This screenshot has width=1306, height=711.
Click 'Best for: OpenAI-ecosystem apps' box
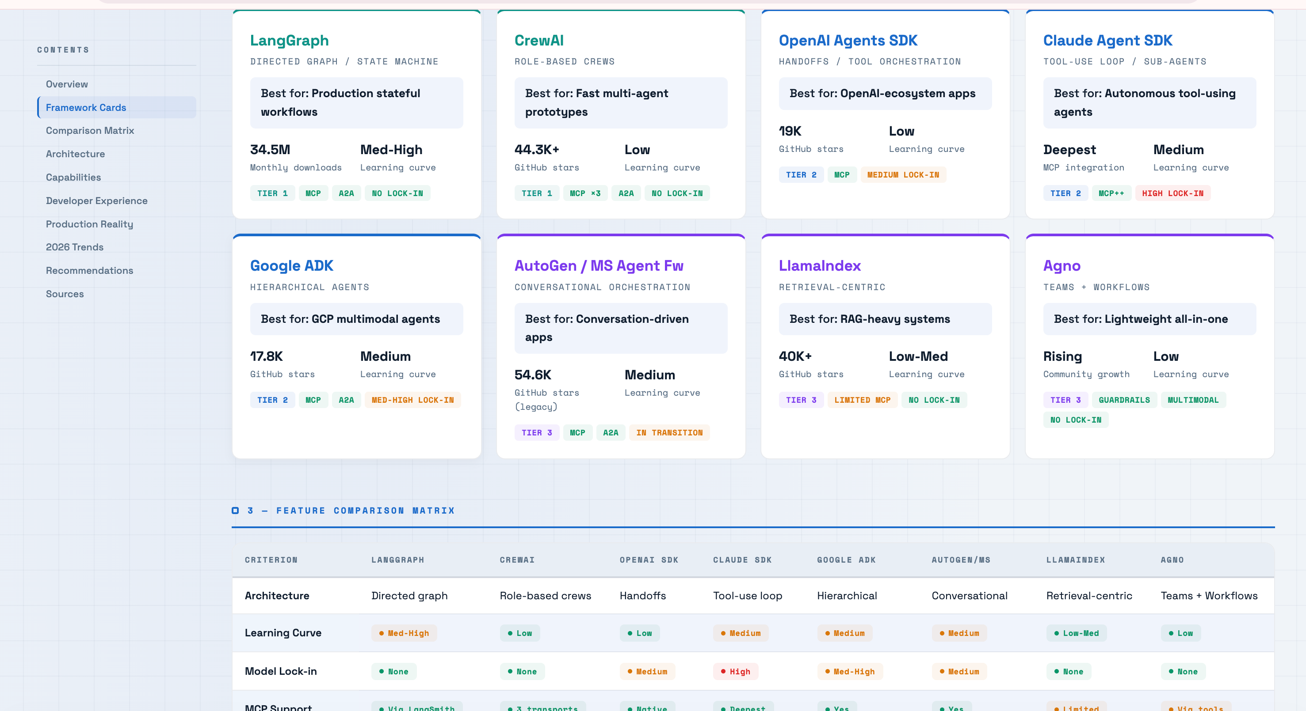click(885, 94)
